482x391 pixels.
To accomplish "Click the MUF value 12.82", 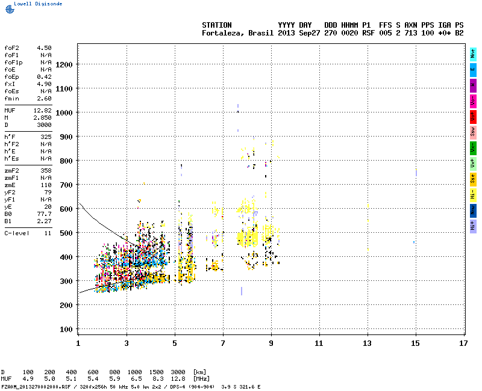I will pos(43,111).
